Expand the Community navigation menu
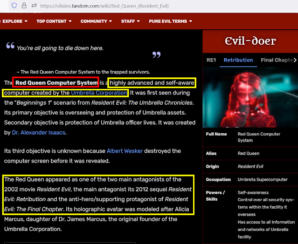298x244 pixels. pyautogui.click(x=96, y=21)
